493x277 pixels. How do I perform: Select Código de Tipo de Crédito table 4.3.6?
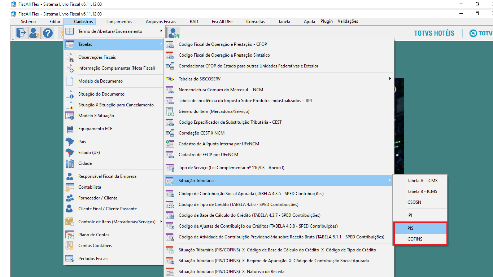pos(279,205)
